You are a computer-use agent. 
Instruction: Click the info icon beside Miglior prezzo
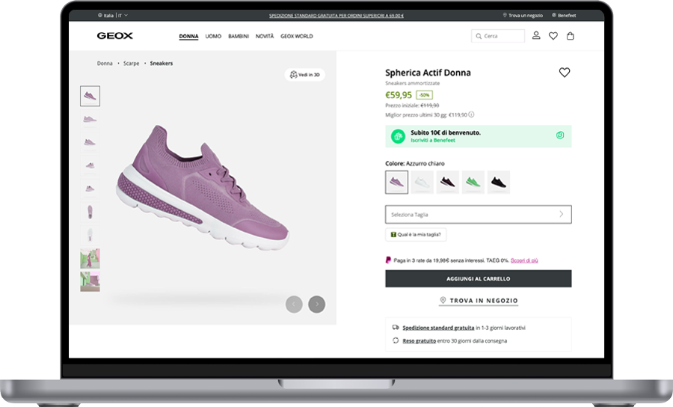[471, 114]
